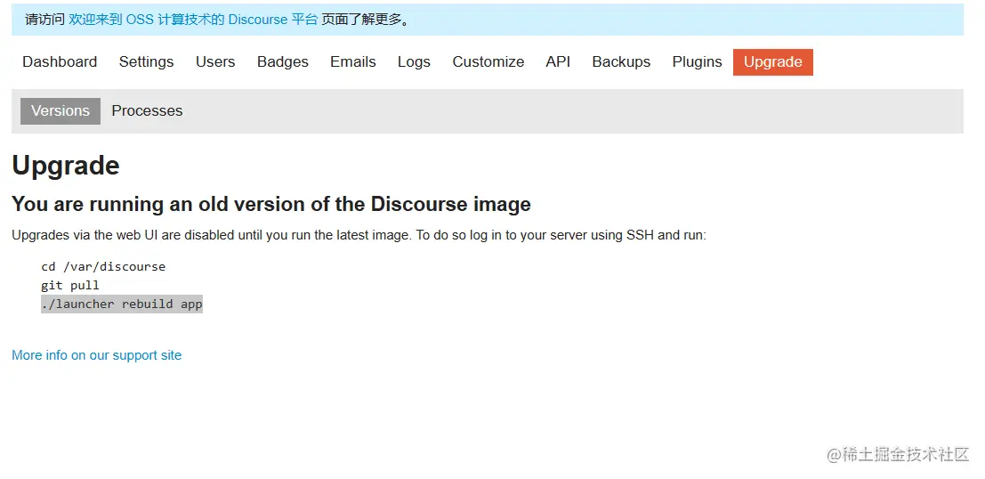The height and width of the screenshot is (479, 985).
Task: Select the Emails tab
Action: (x=353, y=62)
